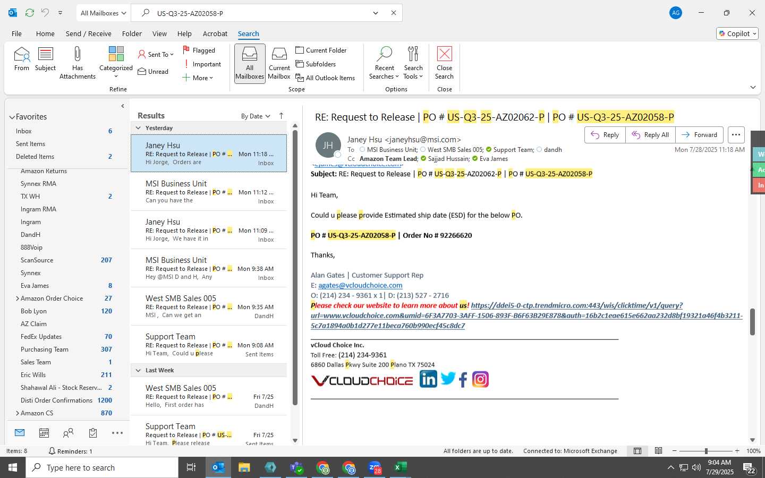This screenshot has height=478, width=765.
Task: Open the File menu
Action: pos(16,33)
